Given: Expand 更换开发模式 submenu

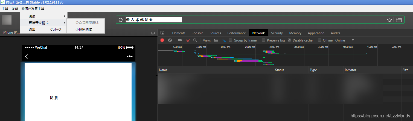Looking at the screenshot, I should 43,23.
